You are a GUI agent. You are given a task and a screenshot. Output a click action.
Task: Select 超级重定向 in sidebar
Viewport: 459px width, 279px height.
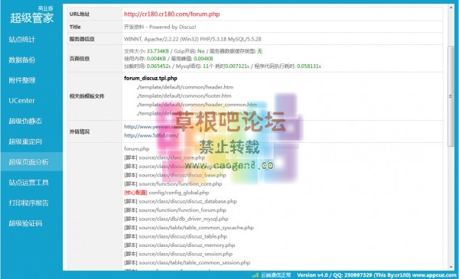pyautogui.click(x=25, y=141)
